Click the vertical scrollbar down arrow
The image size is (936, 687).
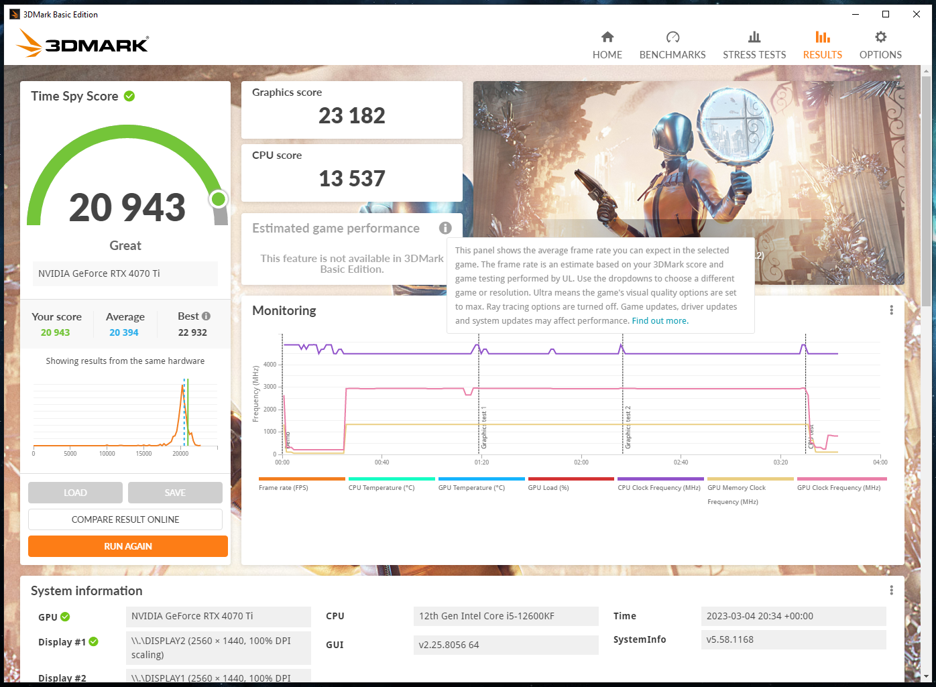[927, 677]
